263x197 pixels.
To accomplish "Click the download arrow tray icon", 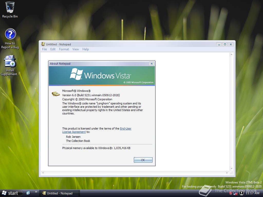I will pos(241,193).
